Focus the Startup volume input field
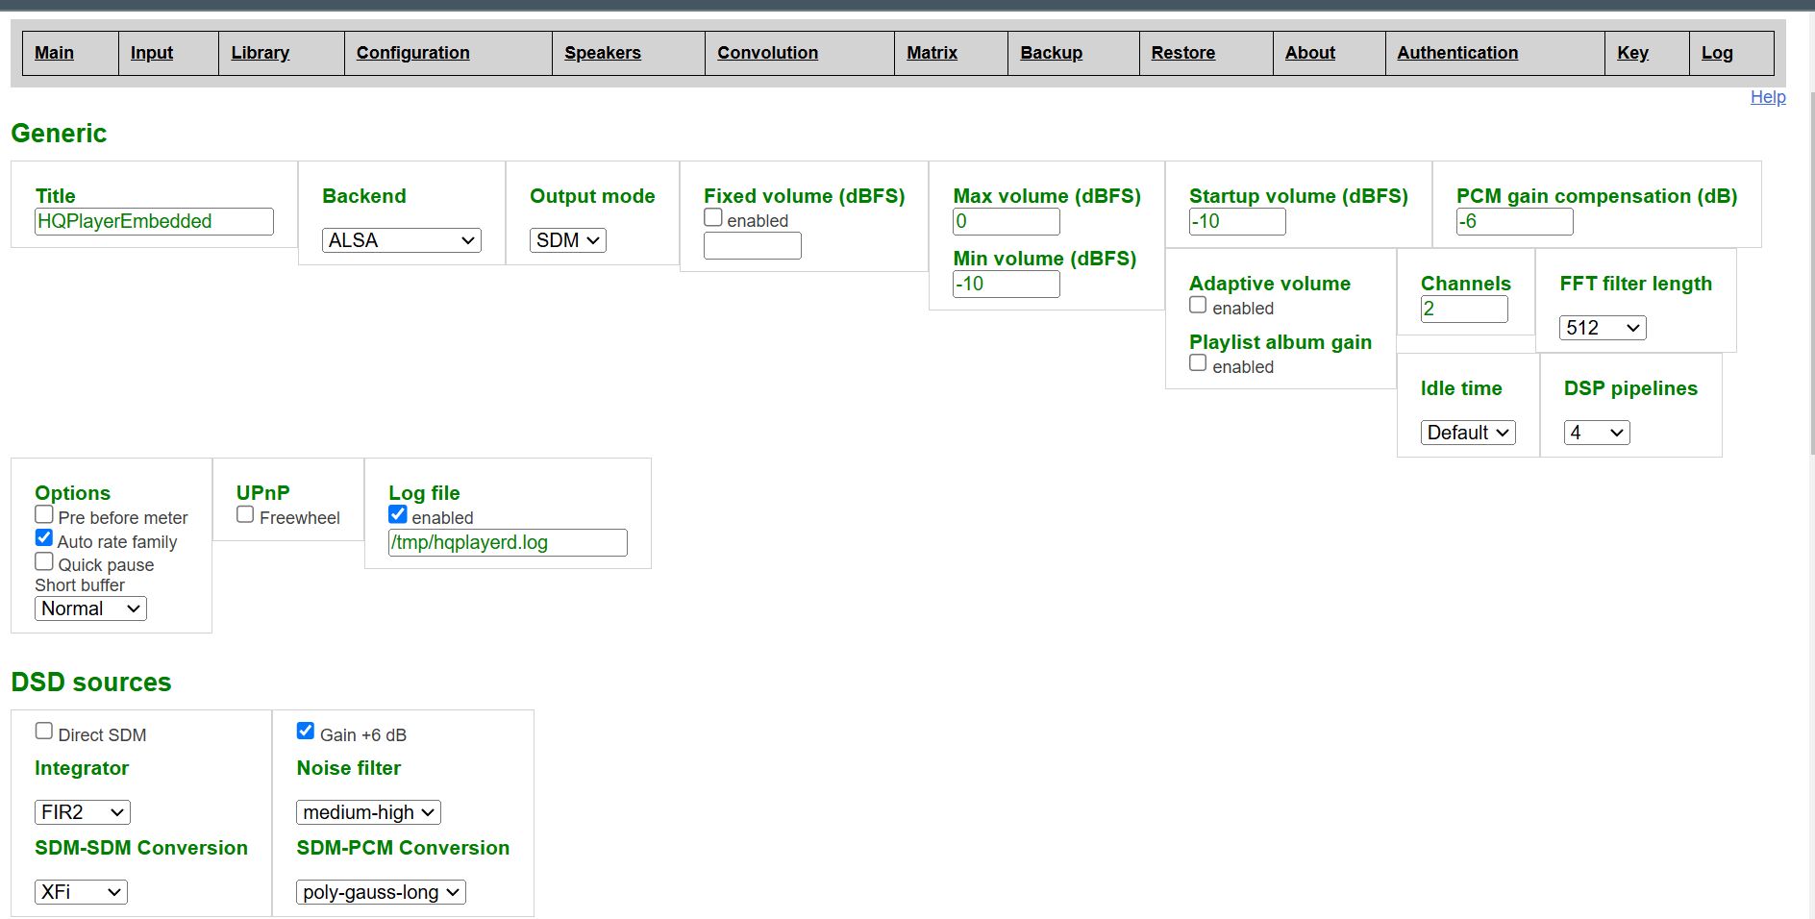The image size is (1815, 919). [1236, 222]
